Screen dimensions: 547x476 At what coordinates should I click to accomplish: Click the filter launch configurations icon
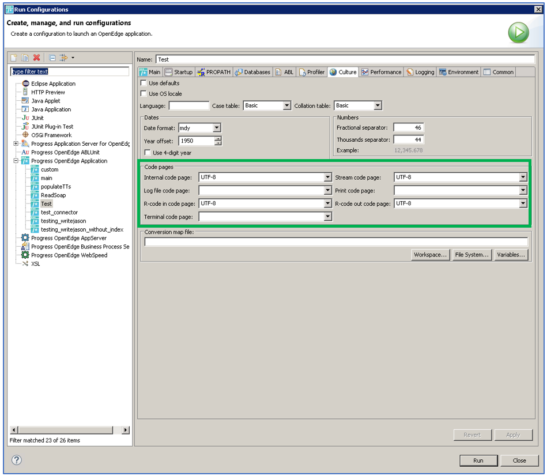[63, 58]
